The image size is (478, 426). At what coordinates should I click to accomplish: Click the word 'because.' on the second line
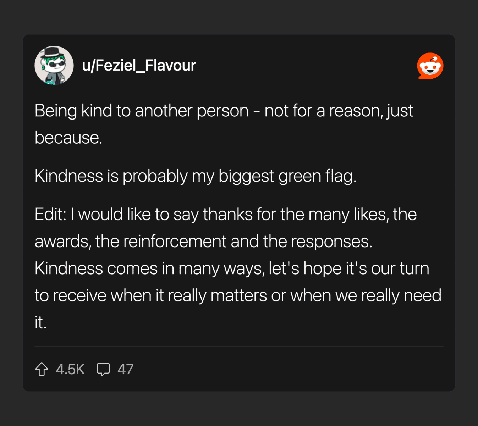pyautogui.click(x=68, y=138)
